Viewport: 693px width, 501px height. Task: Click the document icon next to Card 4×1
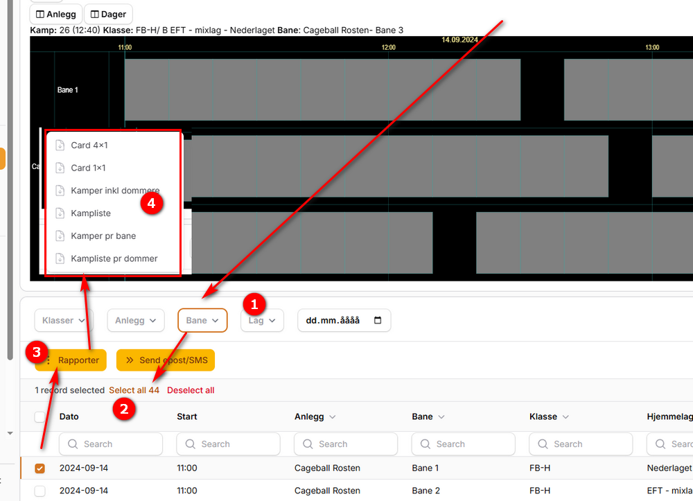(60, 146)
